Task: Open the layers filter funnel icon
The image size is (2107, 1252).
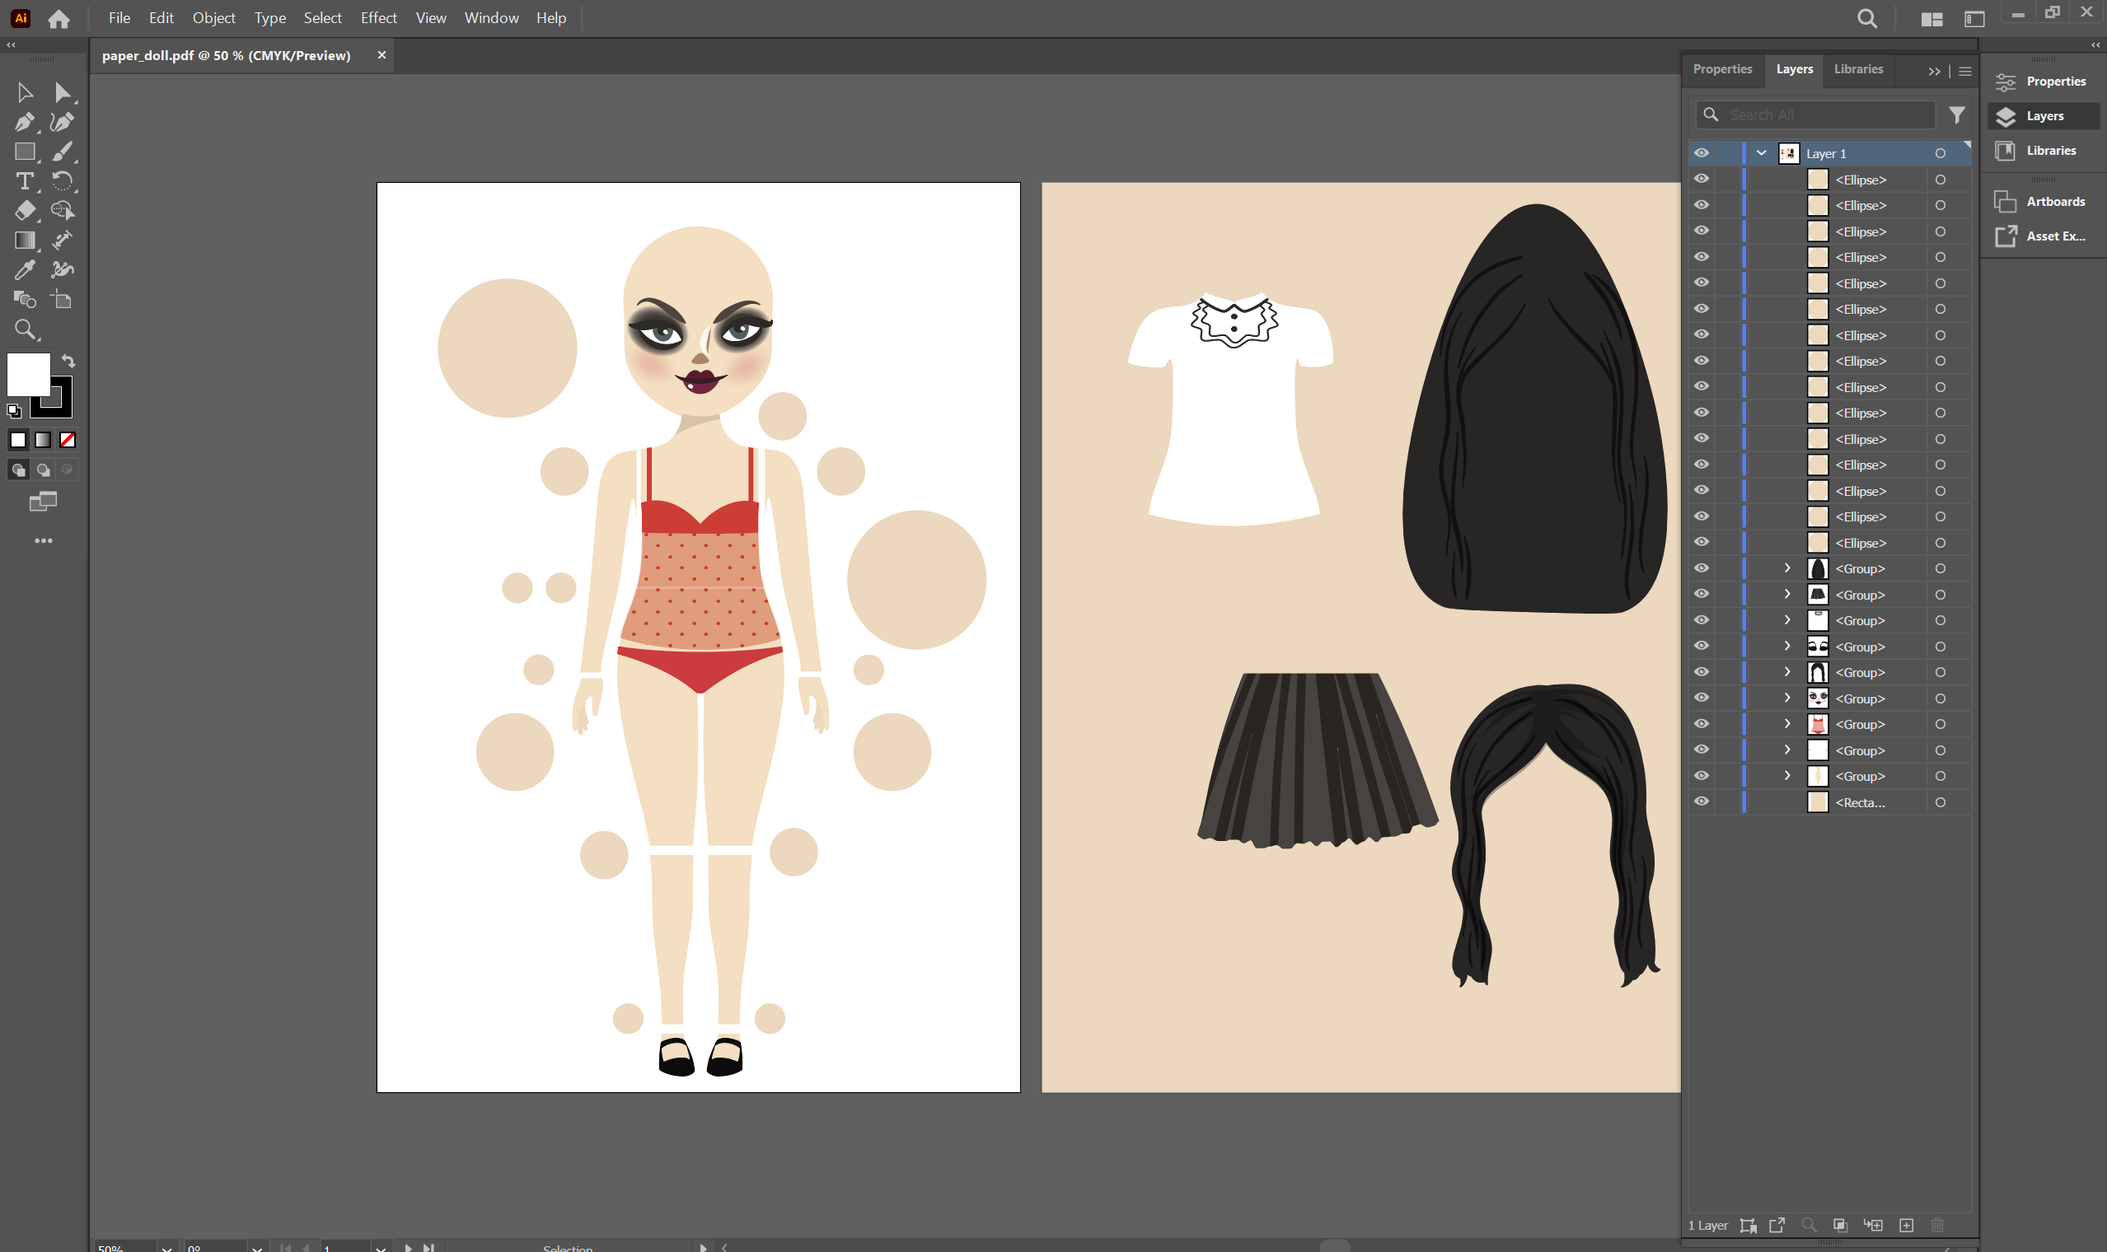Action: pos(1957,114)
